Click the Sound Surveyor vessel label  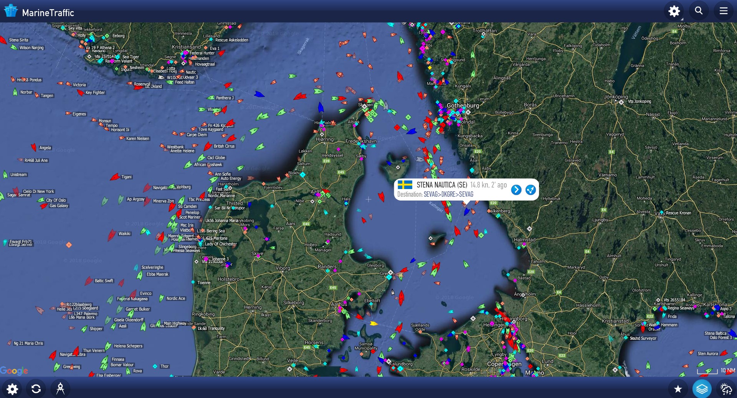643,339
